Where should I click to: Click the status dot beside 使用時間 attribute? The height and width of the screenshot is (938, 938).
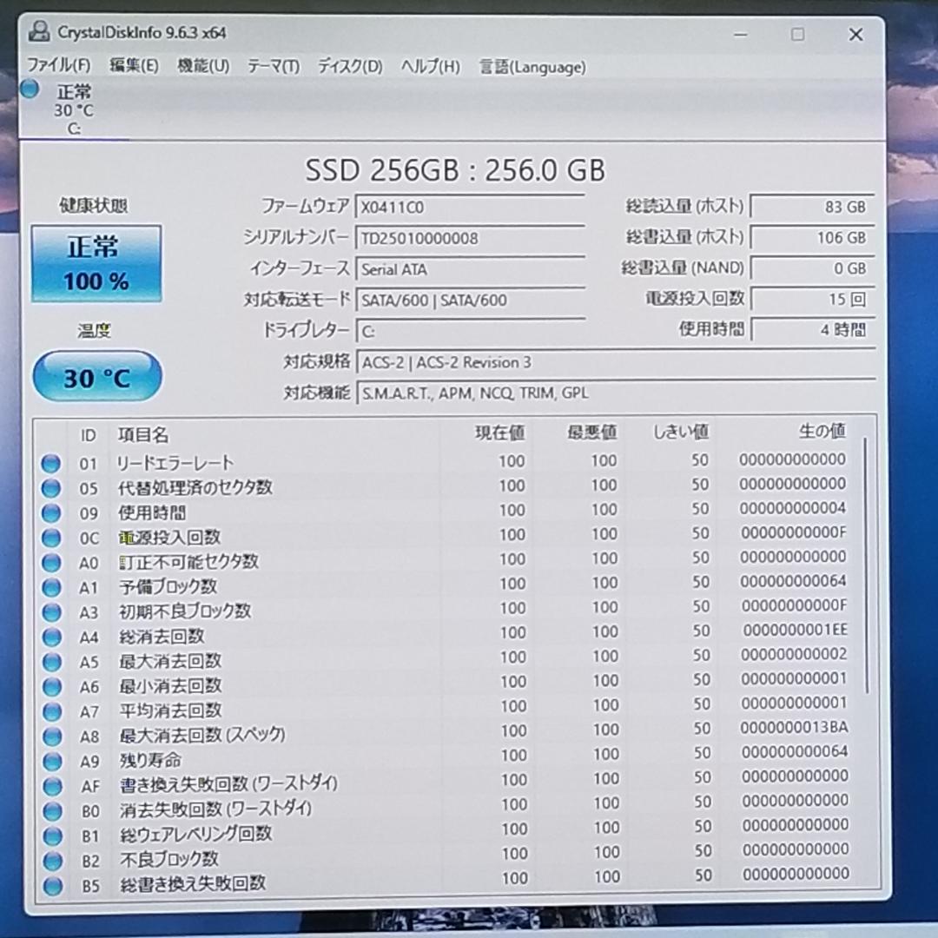coord(50,512)
